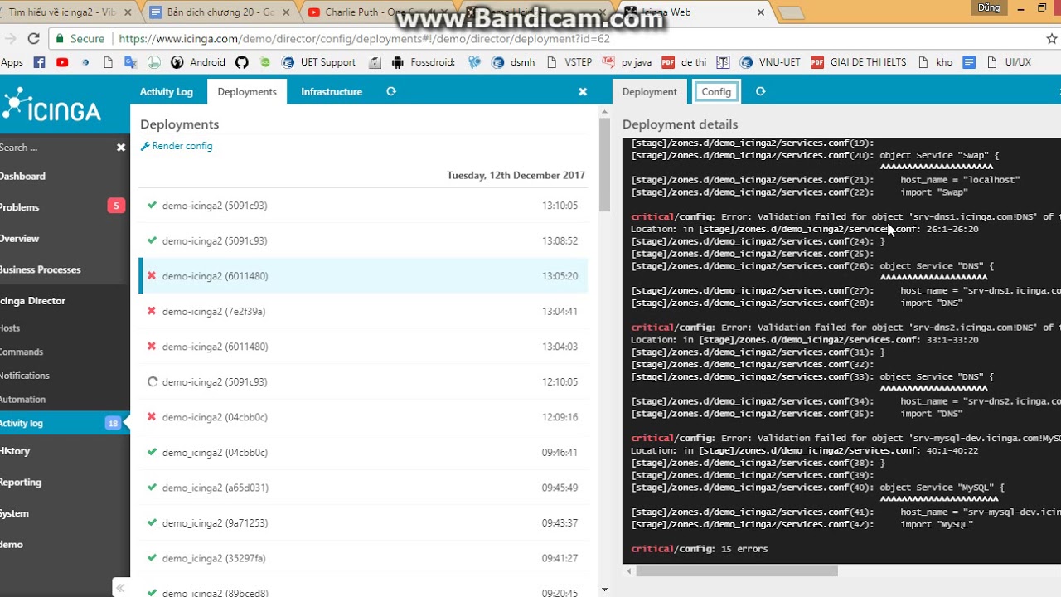
Task: Switch to the Icinga Web browser tab
Action: coord(696,12)
